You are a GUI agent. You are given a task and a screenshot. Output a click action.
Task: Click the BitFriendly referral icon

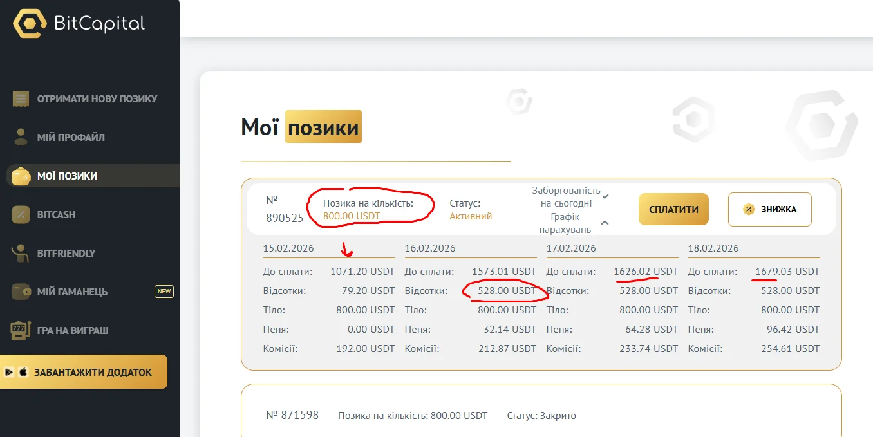[x=21, y=253]
